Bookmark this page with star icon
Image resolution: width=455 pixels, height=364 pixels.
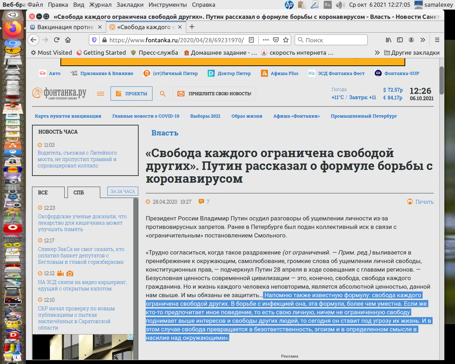click(x=285, y=40)
